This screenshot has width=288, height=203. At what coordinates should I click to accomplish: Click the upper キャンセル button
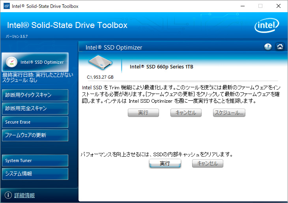(186, 113)
